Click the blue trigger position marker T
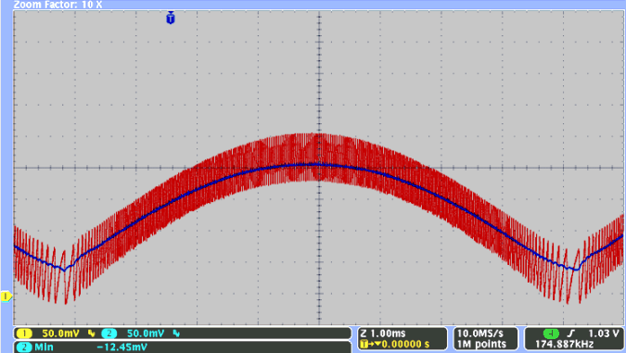 pos(171,18)
